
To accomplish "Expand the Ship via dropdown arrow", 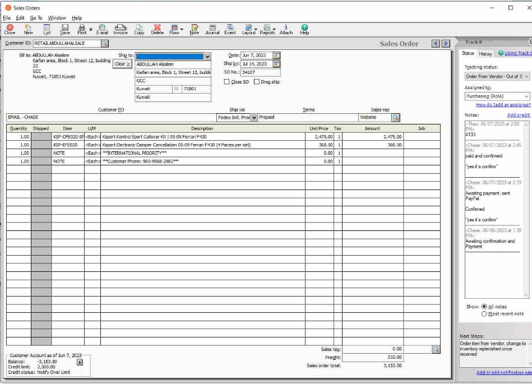I will coord(254,117).
